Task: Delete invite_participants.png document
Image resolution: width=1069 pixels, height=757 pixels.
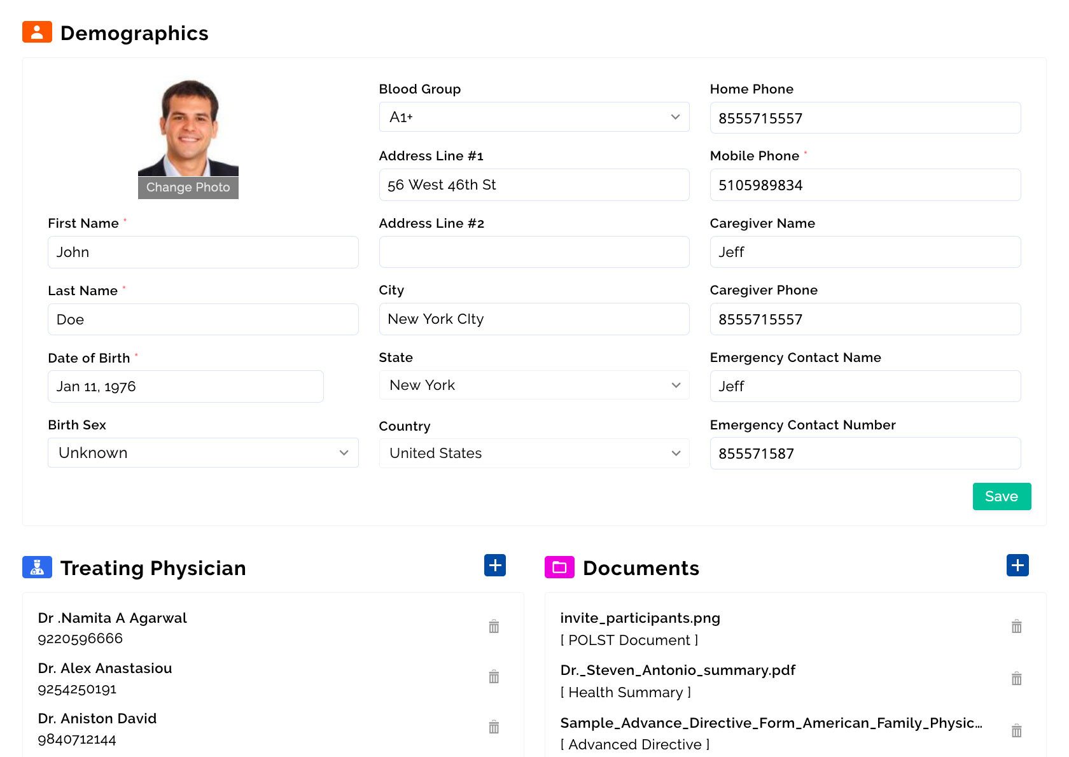Action: click(1016, 627)
